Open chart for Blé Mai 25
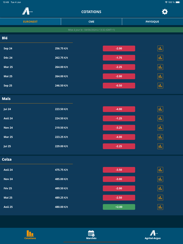The image size is (183, 244). point(160,76)
